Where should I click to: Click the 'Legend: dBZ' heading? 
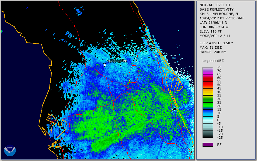pos(213,61)
